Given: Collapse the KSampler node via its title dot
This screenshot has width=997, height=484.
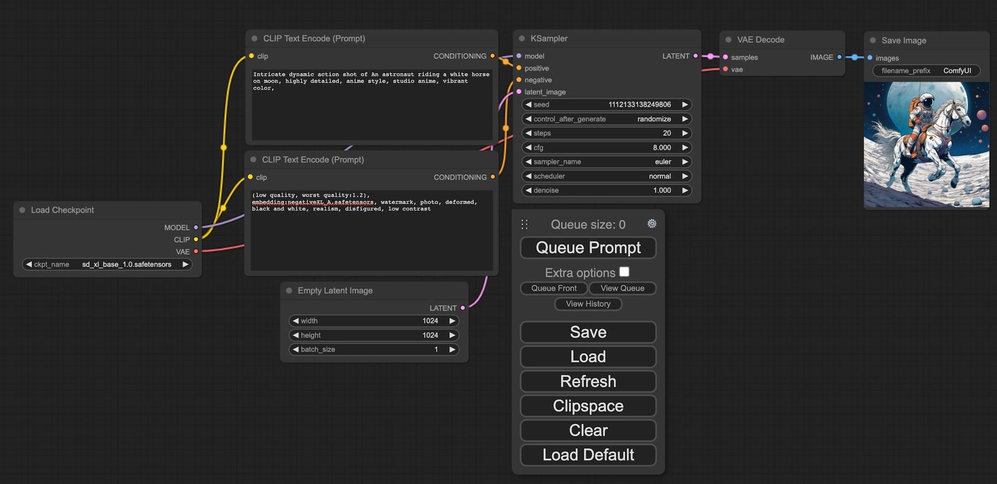Looking at the screenshot, I should pyautogui.click(x=522, y=39).
